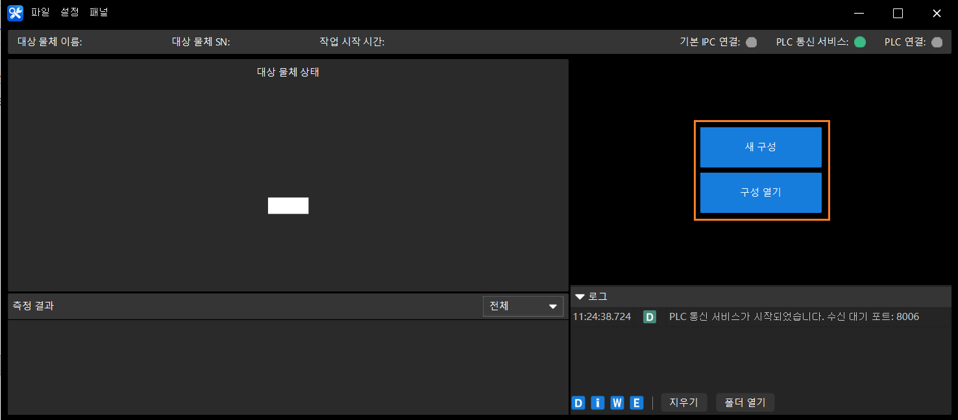Image resolution: width=958 pixels, height=420 pixels.
Task: Toggle the W warning log filter
Action: [617, 402]
